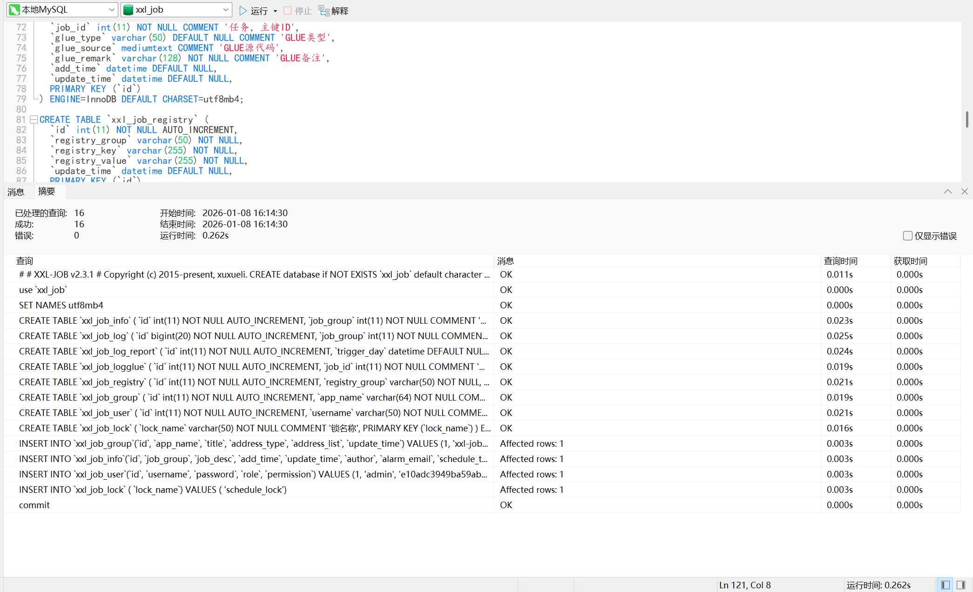Open the xxl_job database dropdown
This screenshot has width=973, height=592.
point(226,10)
